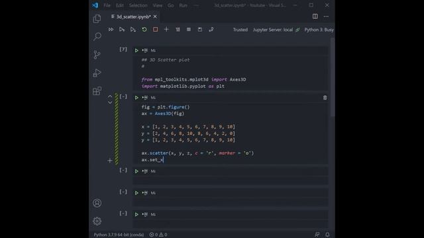424x238 pixels.
Task: Open the Run and Debug view
Action: click(x=97, y=73)
